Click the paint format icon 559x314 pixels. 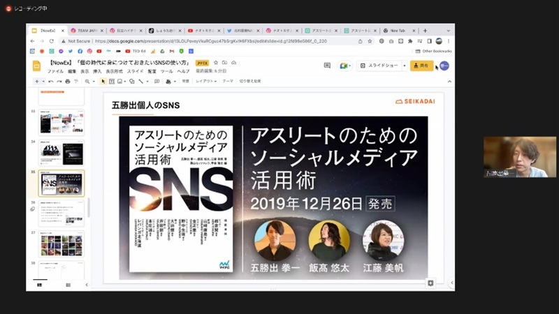75,82
